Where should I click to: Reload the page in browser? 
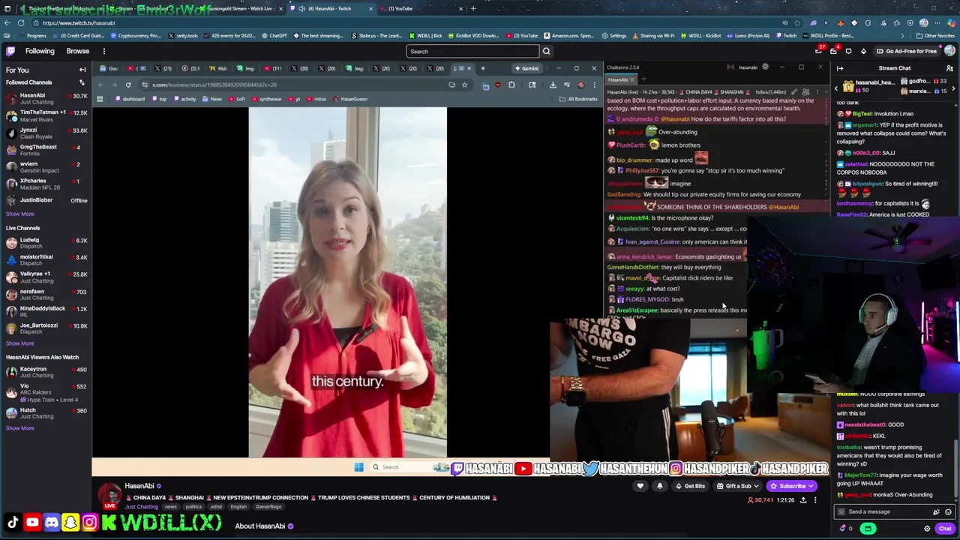point(21,22)
